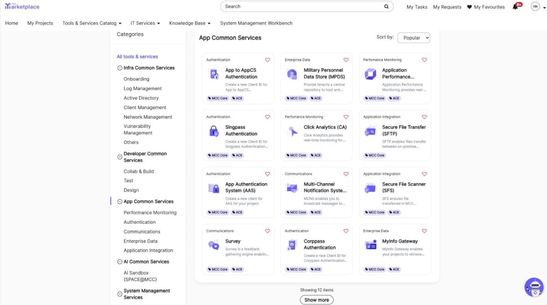Open the user account dropdown arrow
Image resolution: width=547 pixels, height=305 pixels.
pos(544,7)
